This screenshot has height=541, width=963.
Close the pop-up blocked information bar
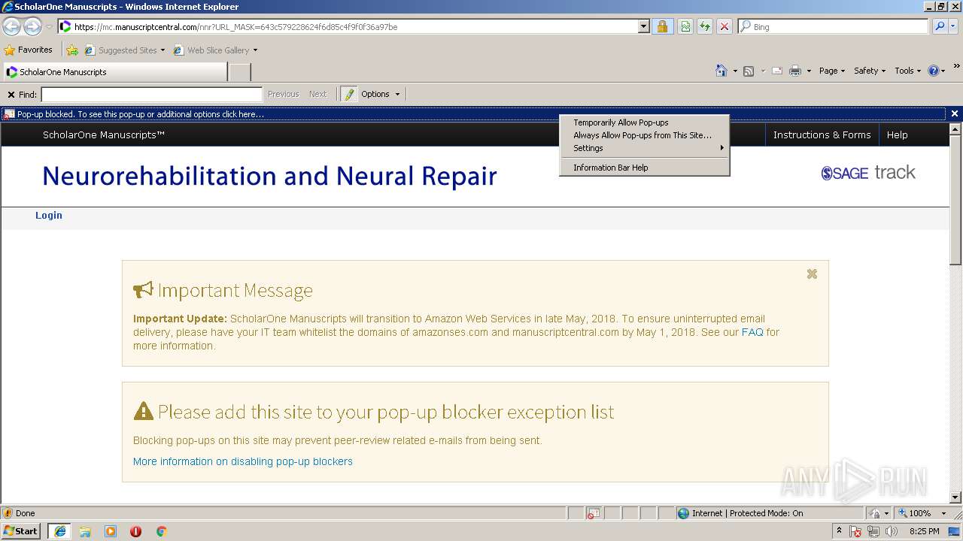[x=955, y=114]
